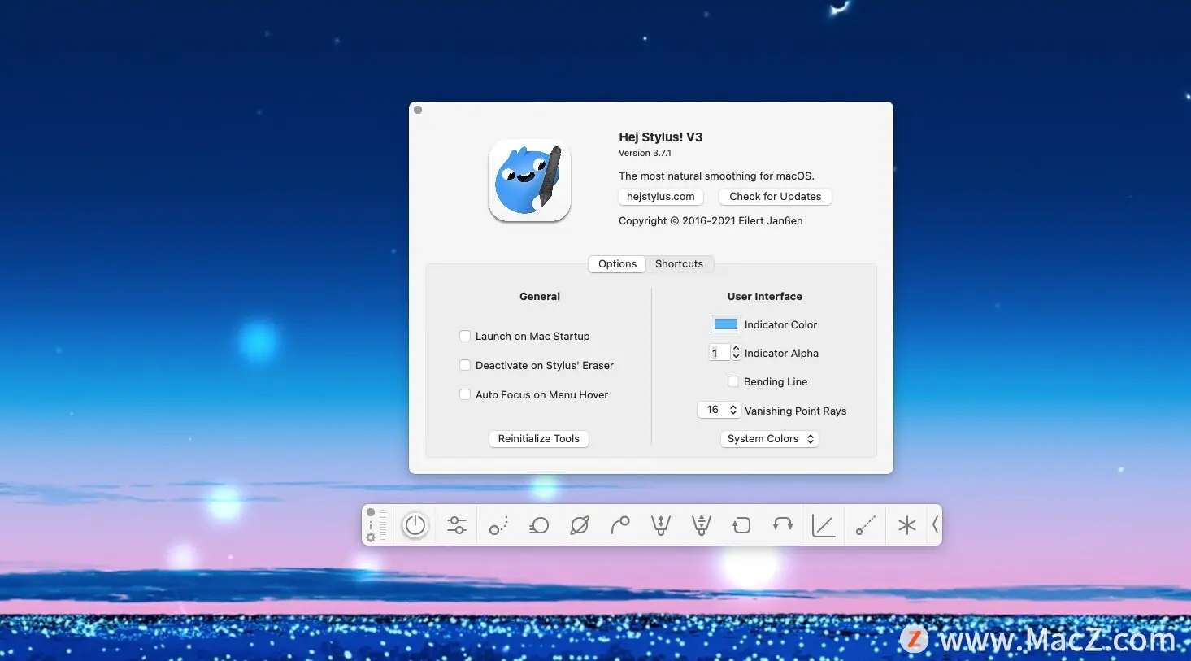Collapse the toolbar with the chevron
1191x661 pixels.
[936, 525]
